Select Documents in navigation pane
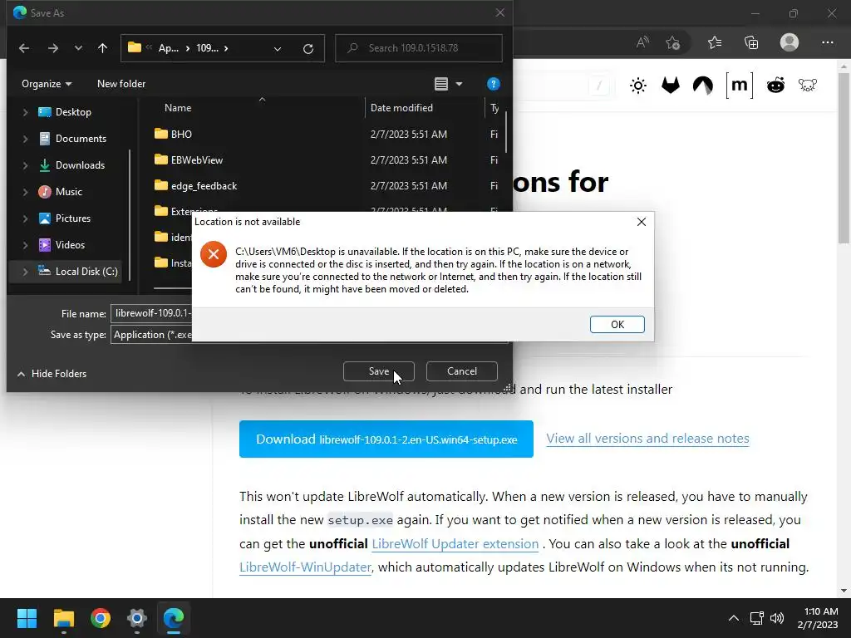Viewport: 851px width, 638px height. (81, 139)
